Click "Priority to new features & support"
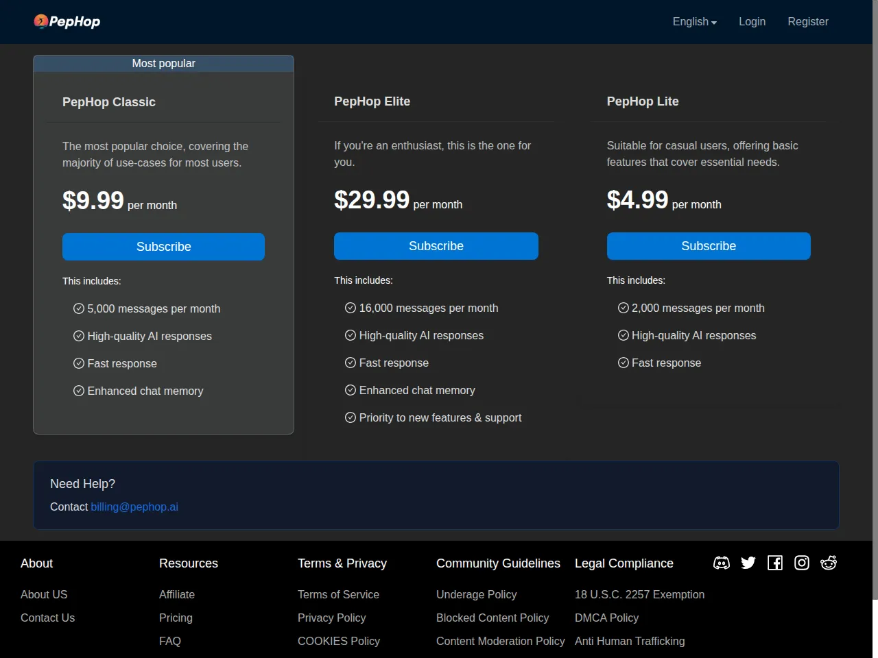 [x=440, y=417]
